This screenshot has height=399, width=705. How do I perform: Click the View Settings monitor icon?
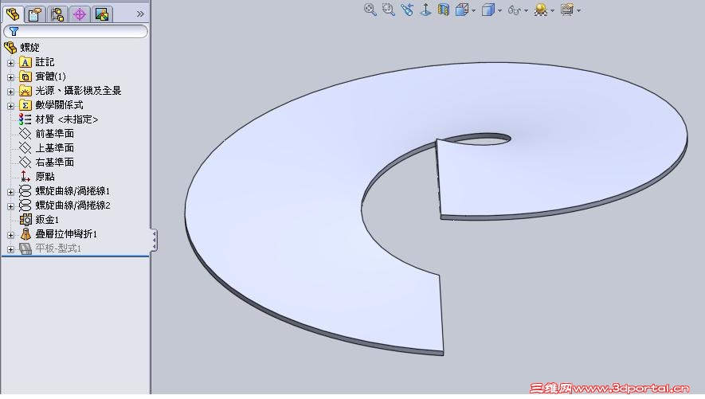567,10
